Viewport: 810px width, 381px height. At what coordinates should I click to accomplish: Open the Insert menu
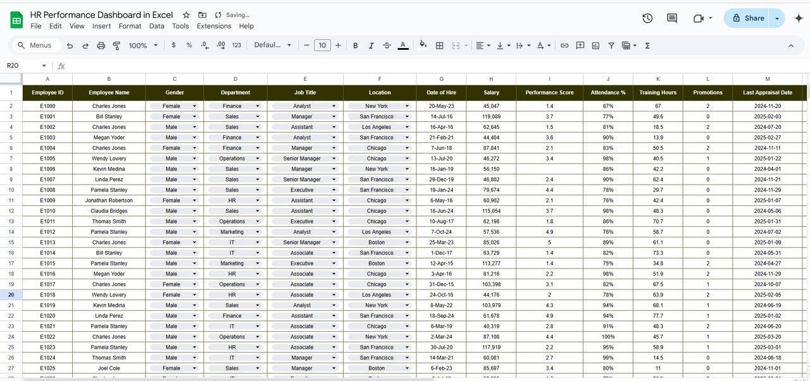(101, 27)
